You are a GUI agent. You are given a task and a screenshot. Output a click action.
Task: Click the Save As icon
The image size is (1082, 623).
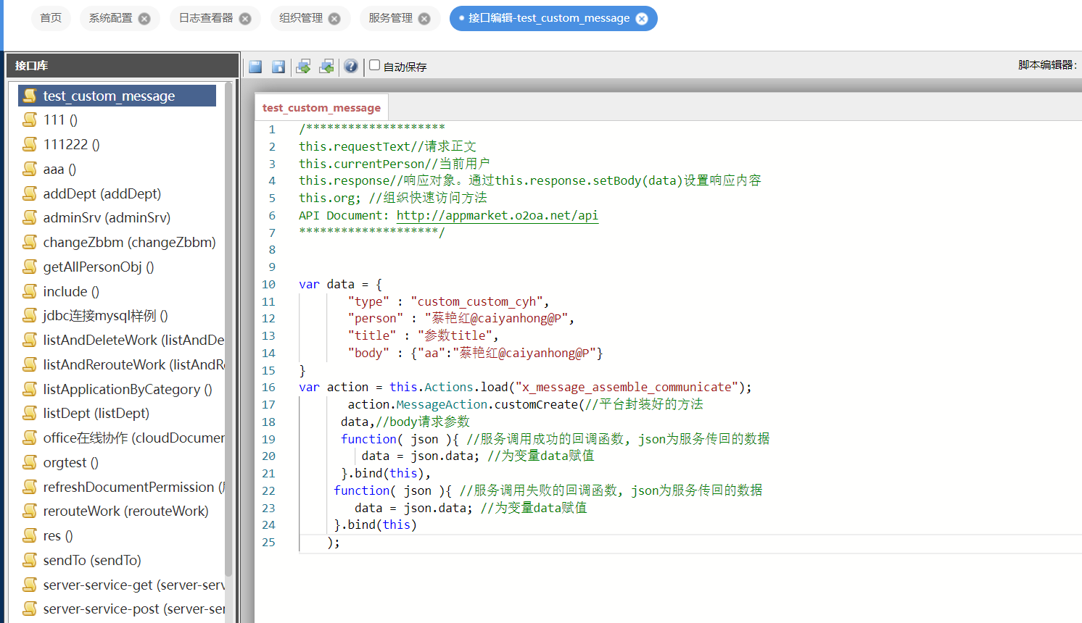coord(278,67)
